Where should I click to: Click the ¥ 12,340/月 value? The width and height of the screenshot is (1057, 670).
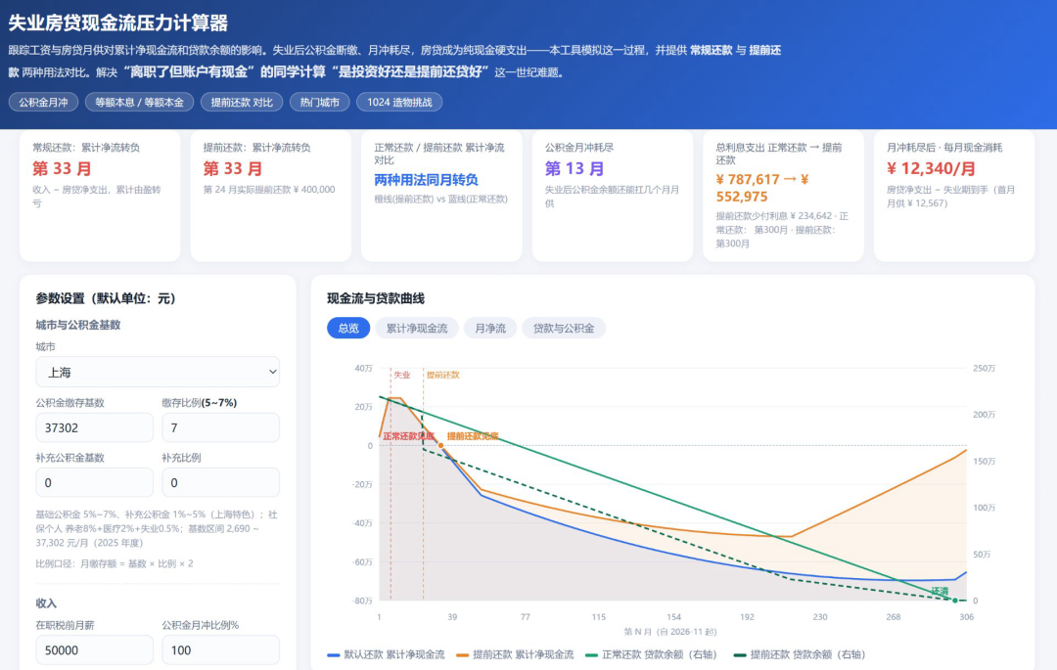click(x=931, y=168)
